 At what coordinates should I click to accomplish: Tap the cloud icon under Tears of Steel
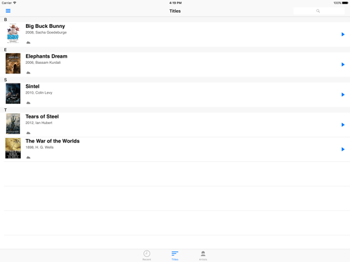click(x=29, y=133)
